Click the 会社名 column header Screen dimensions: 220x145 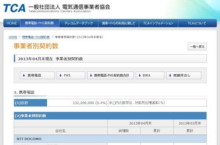coord(60,131)
